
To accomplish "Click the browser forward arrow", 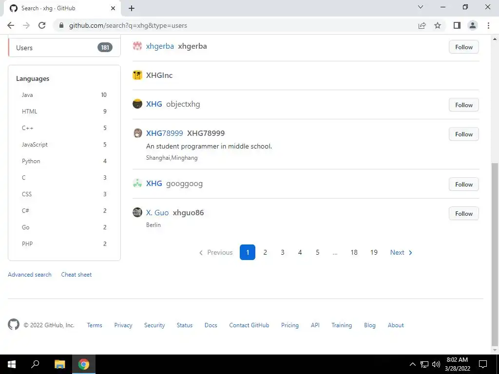I will point(26,25).
